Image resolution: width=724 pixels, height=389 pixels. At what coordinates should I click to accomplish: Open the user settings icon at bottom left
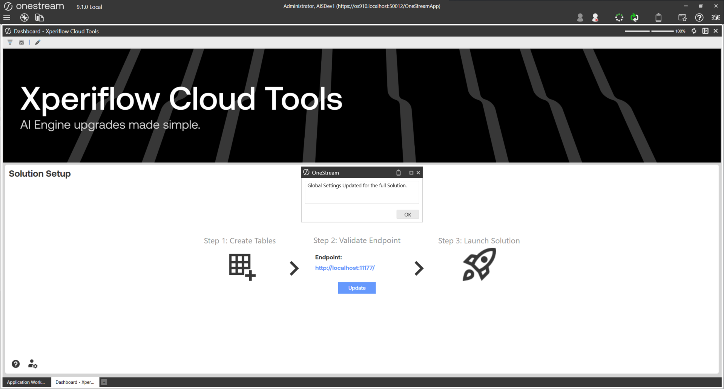[33, 364]
